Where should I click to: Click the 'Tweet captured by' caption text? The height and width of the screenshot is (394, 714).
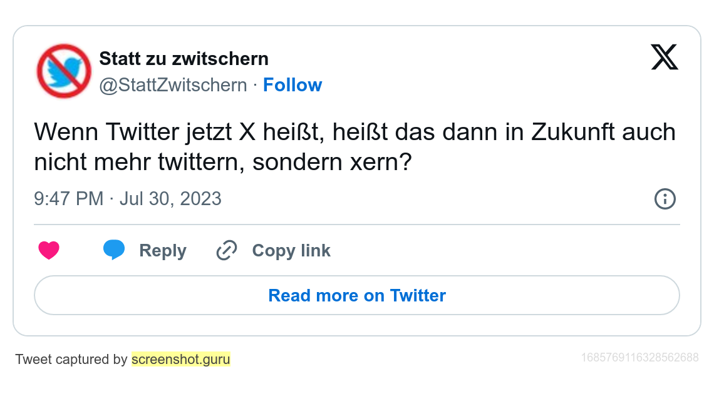pyautogui.click(x=71, y=359)
